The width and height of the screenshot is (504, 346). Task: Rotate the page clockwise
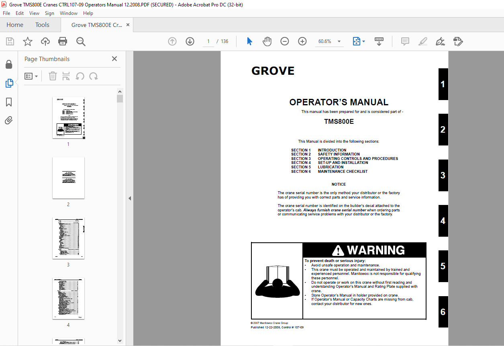tap(94, 76)
